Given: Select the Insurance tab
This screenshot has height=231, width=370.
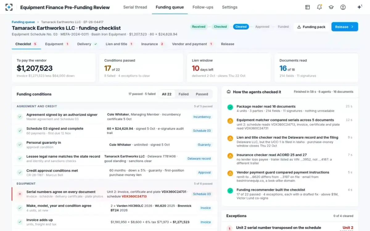Looking at the screenshot, I should point(152,44).
